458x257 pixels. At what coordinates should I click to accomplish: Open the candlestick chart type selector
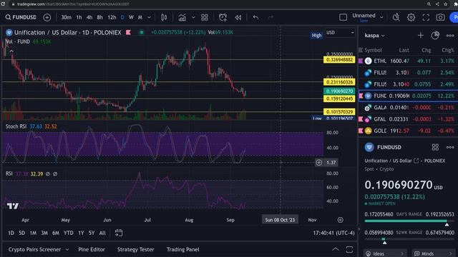pyautogui.click(x=164, y=17)
